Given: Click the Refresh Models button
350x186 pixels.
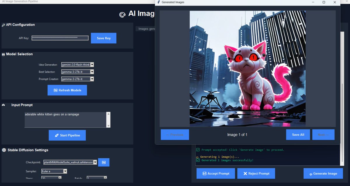Looking at the screenshot, I should coord(67,90).
